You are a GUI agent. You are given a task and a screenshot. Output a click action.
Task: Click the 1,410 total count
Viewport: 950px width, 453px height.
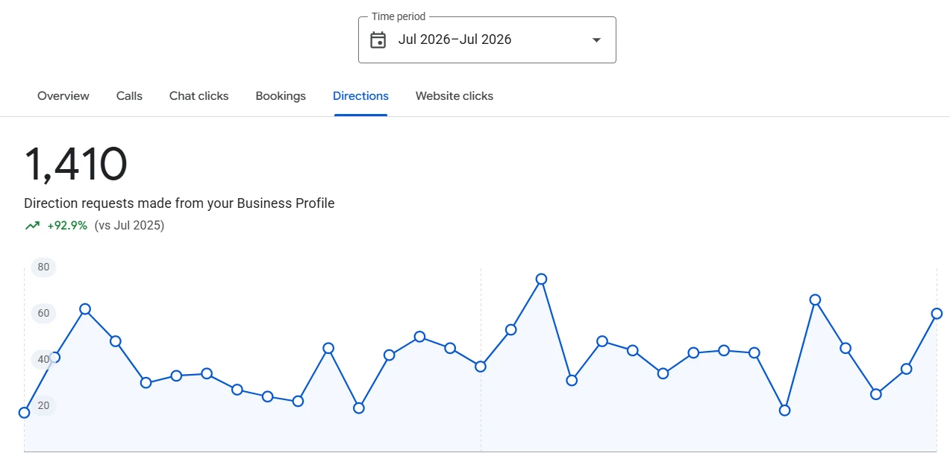(x=75, y=165)
